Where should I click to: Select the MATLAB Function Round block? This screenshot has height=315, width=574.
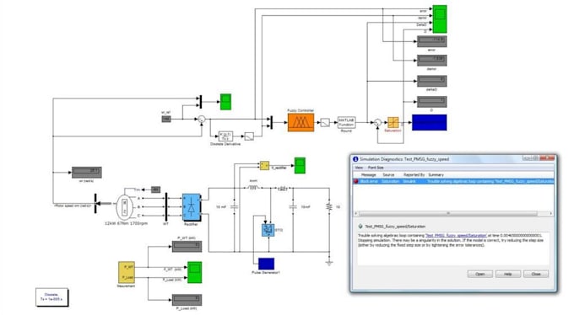tap(346, 122)
